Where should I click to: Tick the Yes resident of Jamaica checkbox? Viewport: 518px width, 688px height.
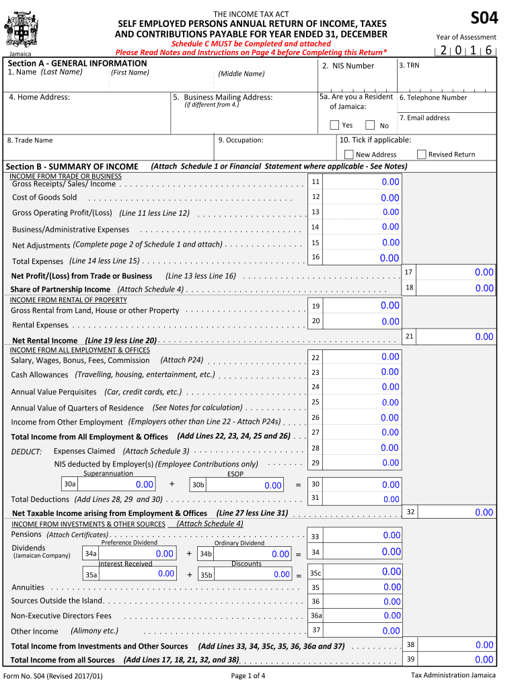point(334,124)
